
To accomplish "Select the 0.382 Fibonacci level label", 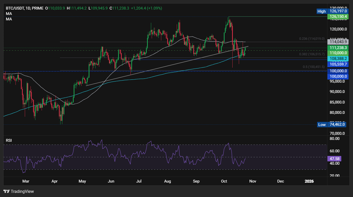I will (311, 54).
